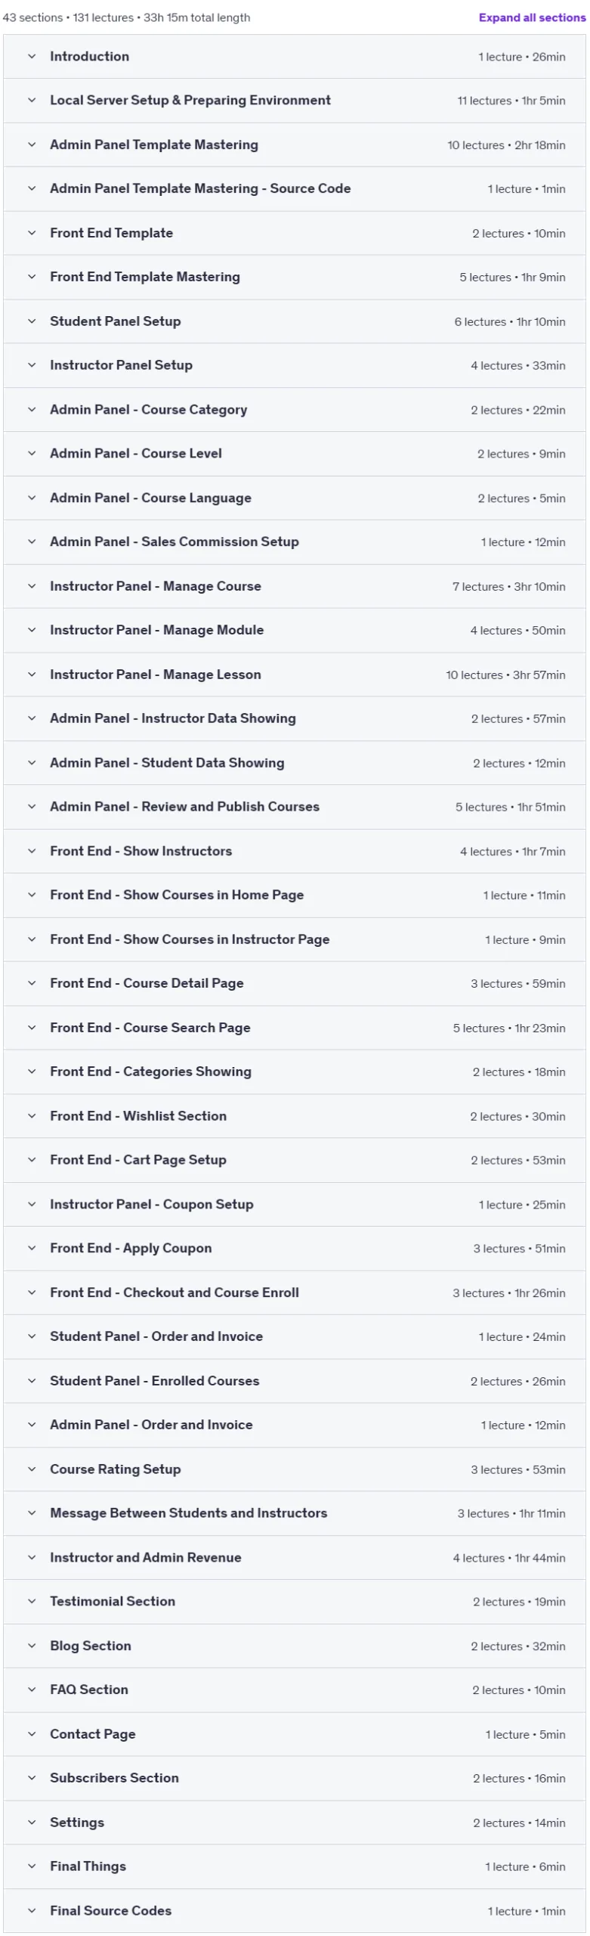Open Front End - Course Search Page section

[295, 1028]
